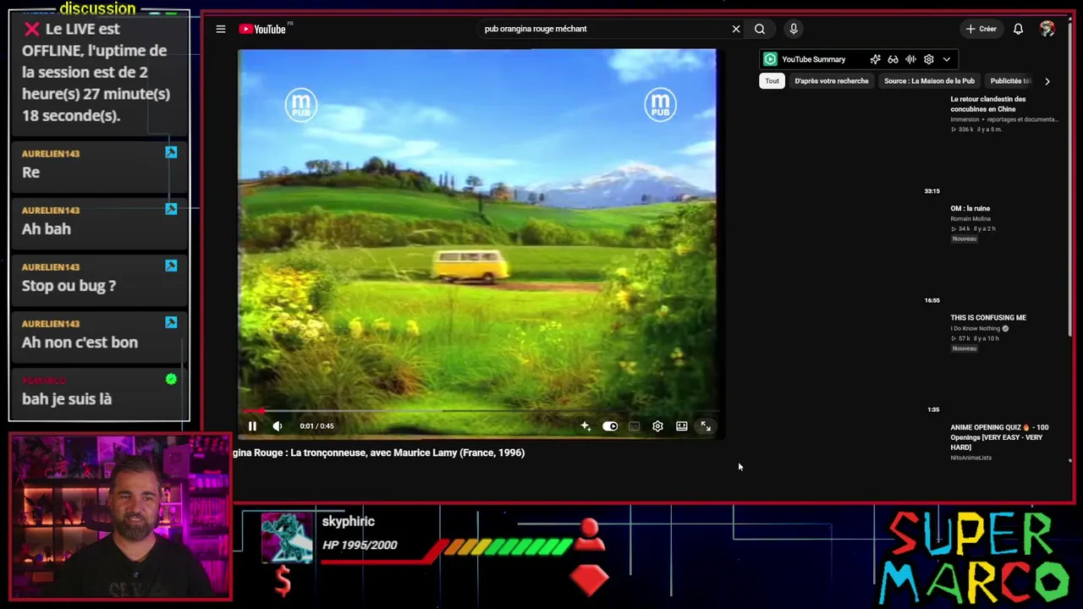
Task: Open the video player settings gear
Action: pos(657,426)
